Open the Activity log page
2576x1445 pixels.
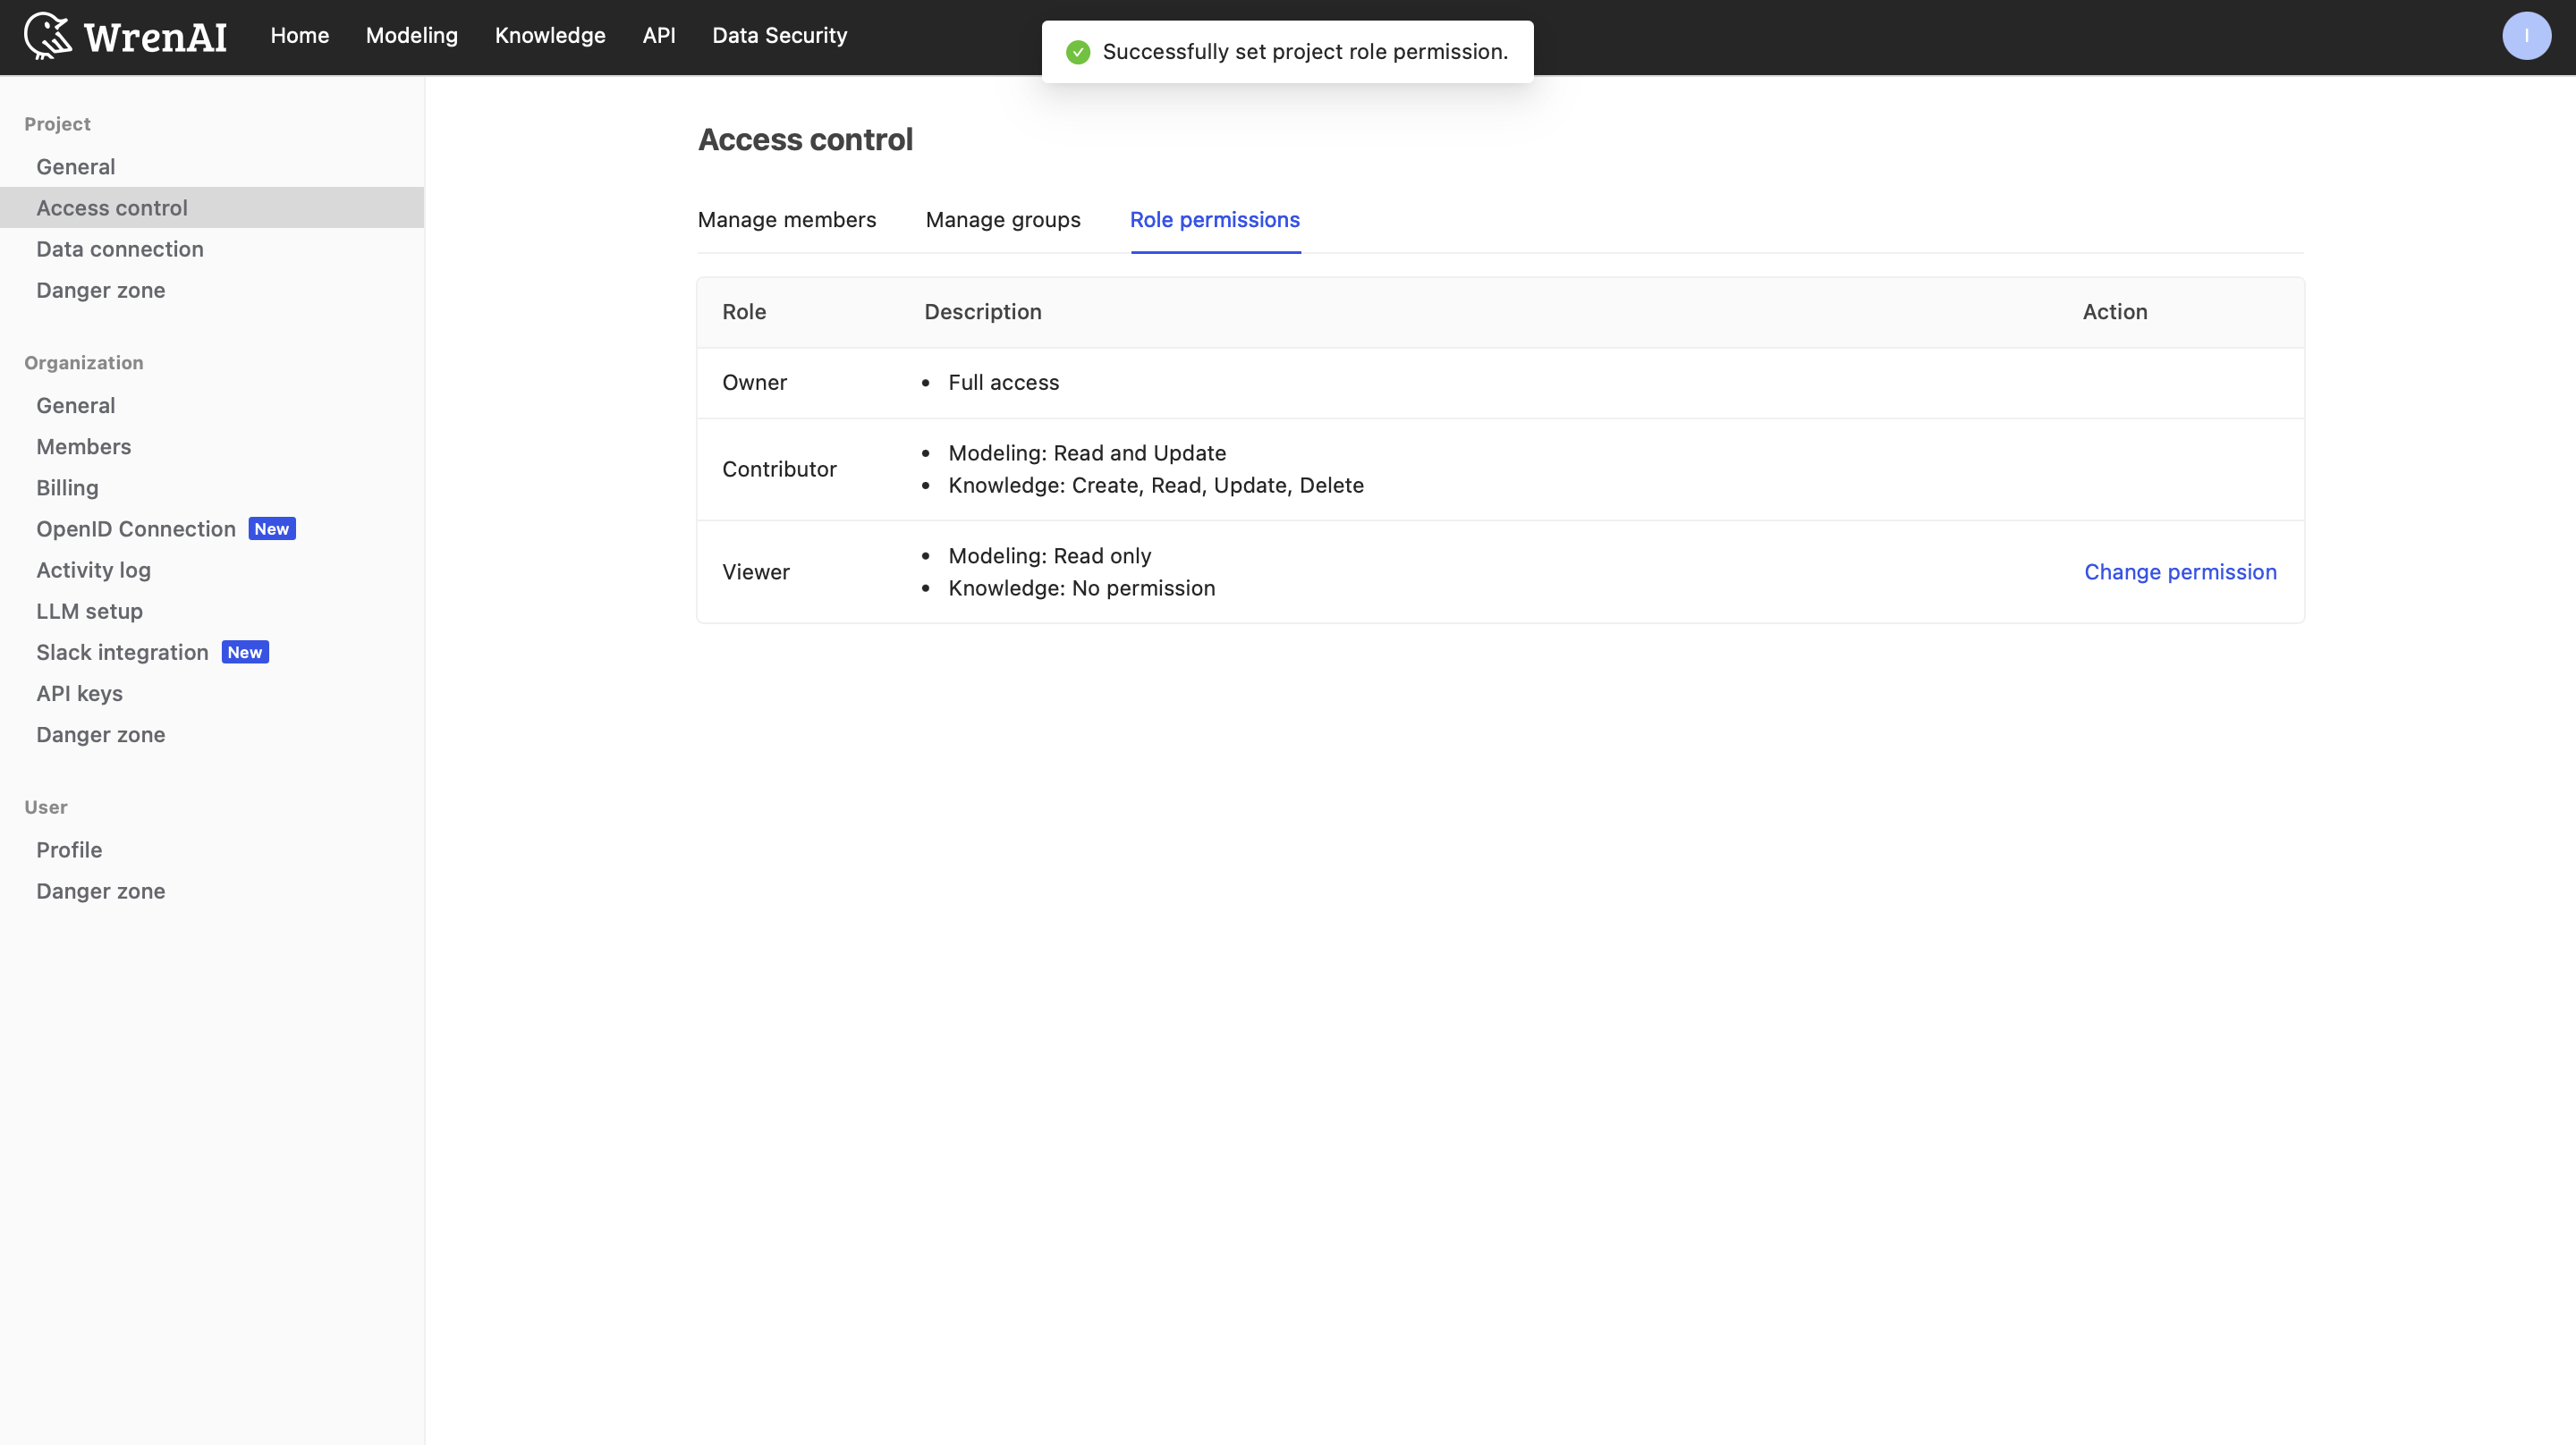pyautogui.click(x=93, y=570)
